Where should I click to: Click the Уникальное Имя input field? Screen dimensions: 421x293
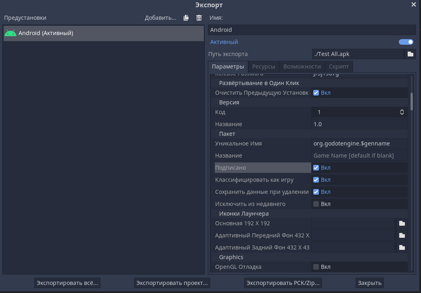(x=359, y=143)
